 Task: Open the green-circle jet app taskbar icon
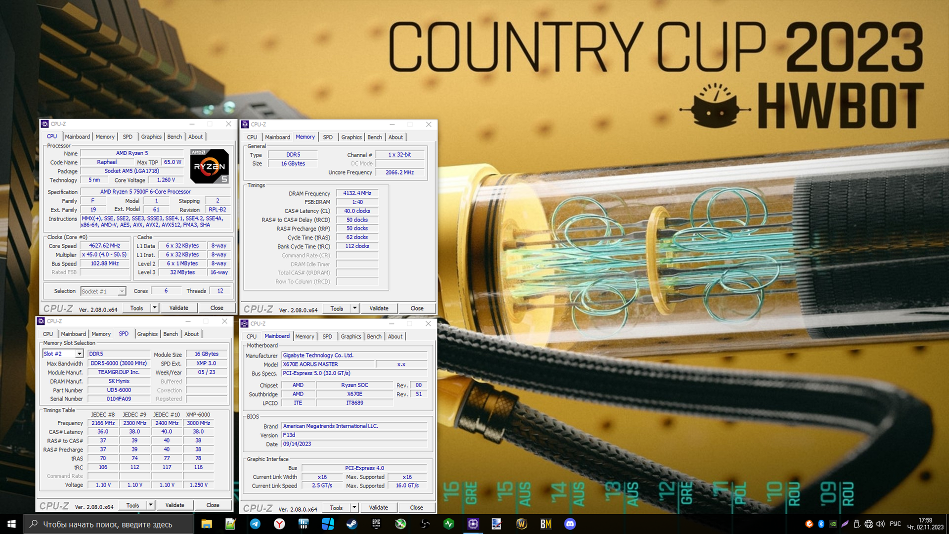[x=400, y=524]
